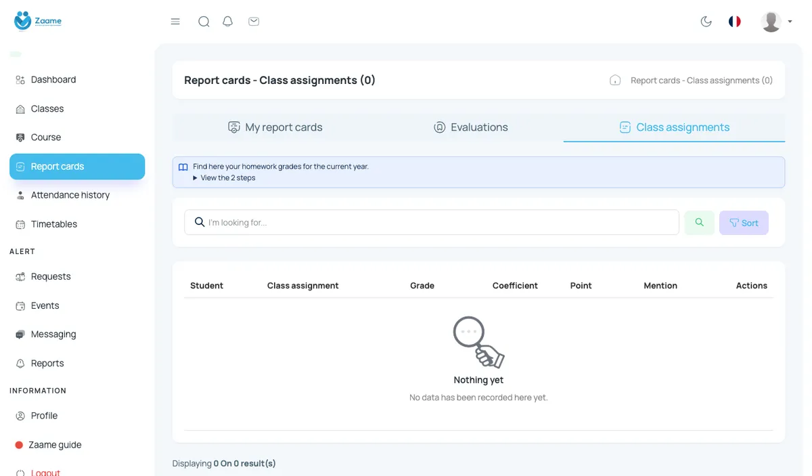Click the Point column header
812x476 pixels.
click(581, 286)
